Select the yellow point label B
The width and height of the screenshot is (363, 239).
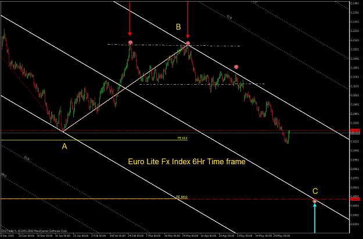point(178,27)
